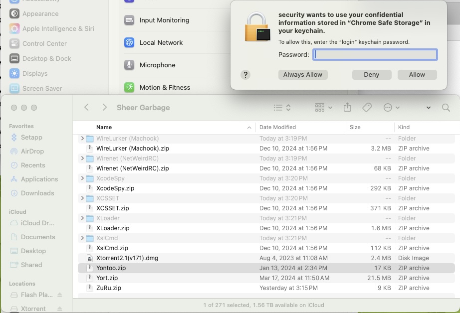The width and height of the screenshot is (460, 313).
Task: Expand the XcodeSpy folder disclosure triangle
Action: [82, 178]
